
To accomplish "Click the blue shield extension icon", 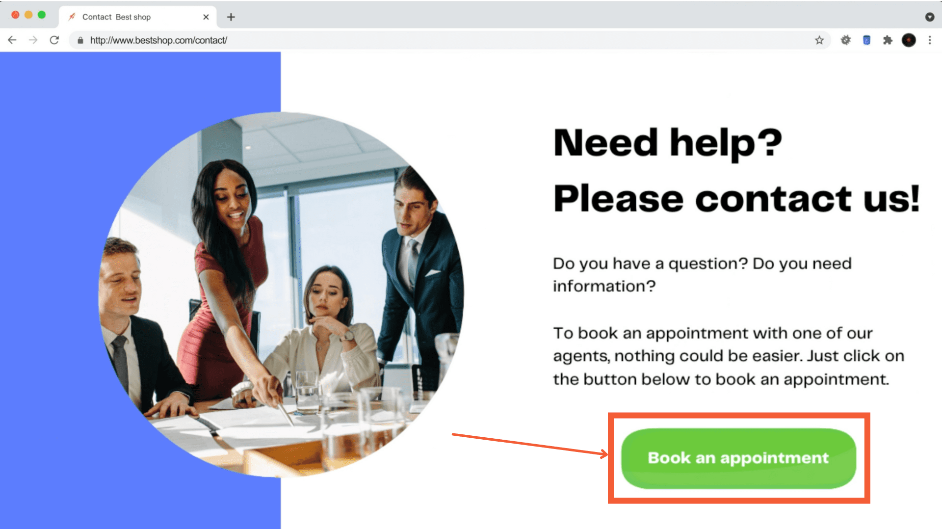I will pyautogui.click(x=867, y=40).
